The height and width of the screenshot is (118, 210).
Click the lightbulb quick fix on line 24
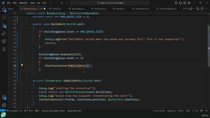pos(22,65)
